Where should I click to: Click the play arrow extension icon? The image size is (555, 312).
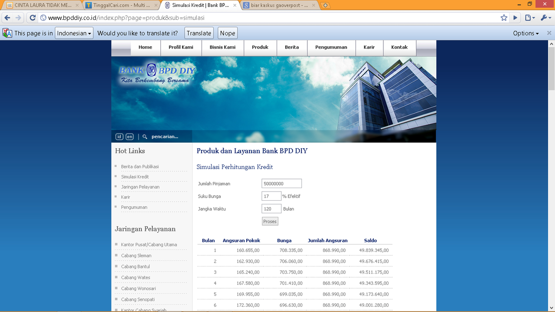click(x=516, y=18)
